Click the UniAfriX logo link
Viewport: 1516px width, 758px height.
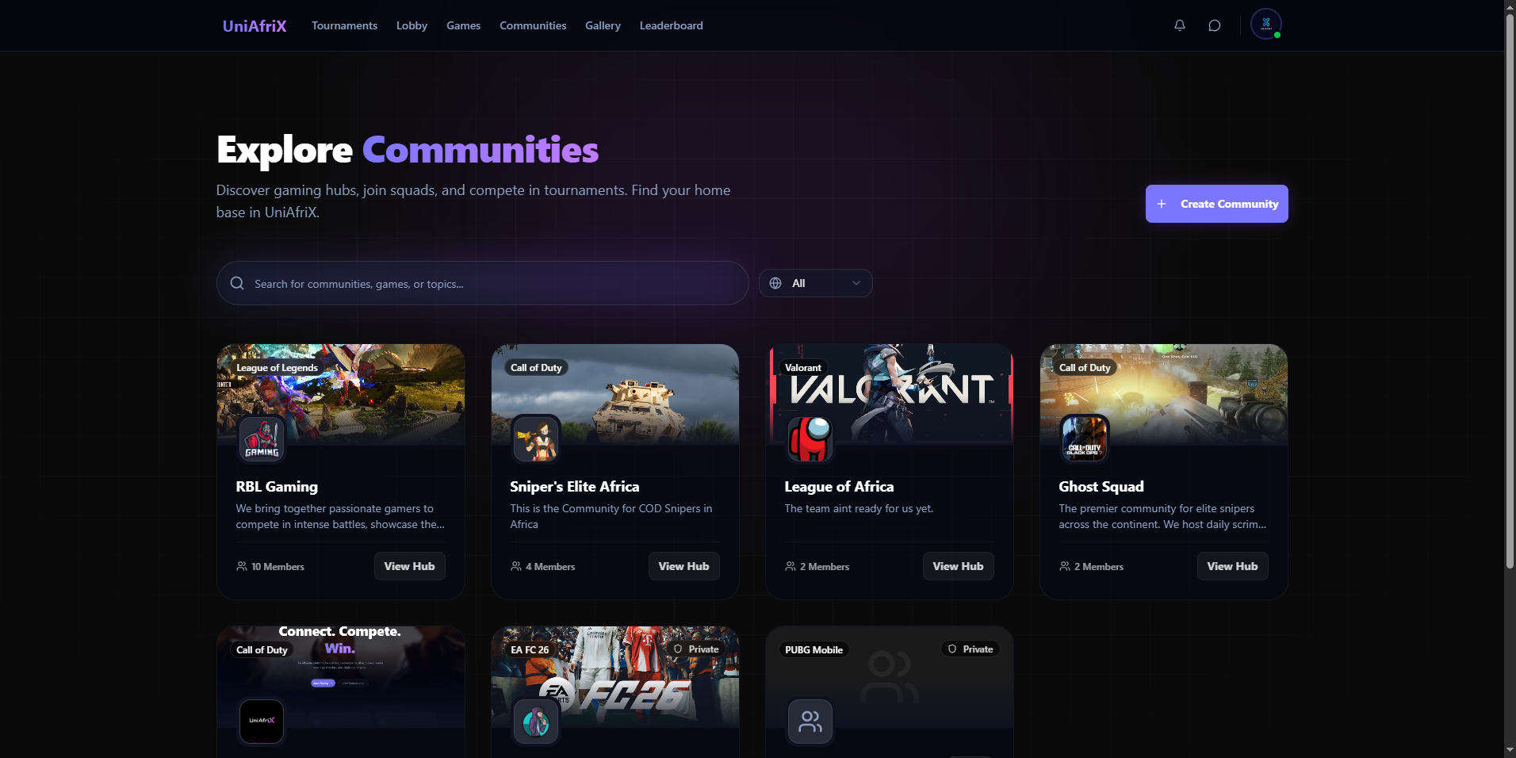tap(255, 26)
